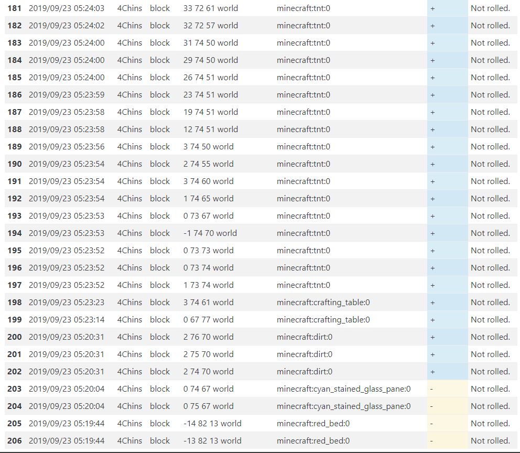
Task: Select row number 181
Action: pos(15,8)
